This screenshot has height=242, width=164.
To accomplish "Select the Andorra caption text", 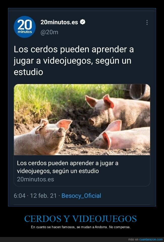I will [81, 227].
